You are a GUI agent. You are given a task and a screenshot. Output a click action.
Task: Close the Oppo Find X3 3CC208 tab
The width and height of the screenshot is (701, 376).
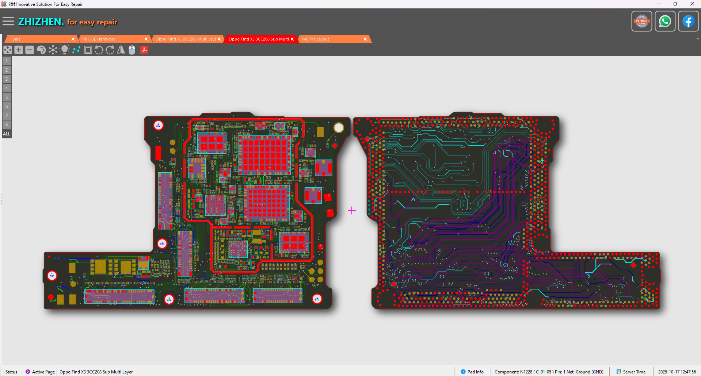point(292,39)
